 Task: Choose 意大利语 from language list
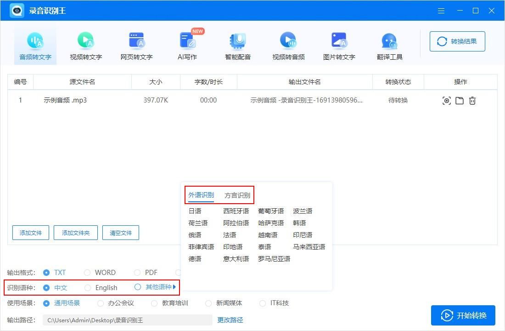click(236, 259)
